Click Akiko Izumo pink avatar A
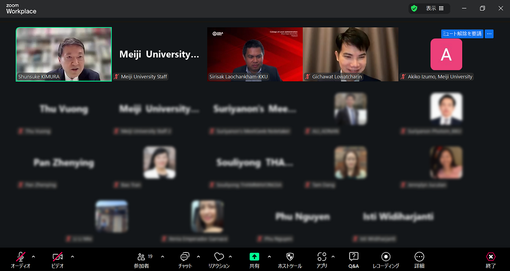 (x=446, y=54)
